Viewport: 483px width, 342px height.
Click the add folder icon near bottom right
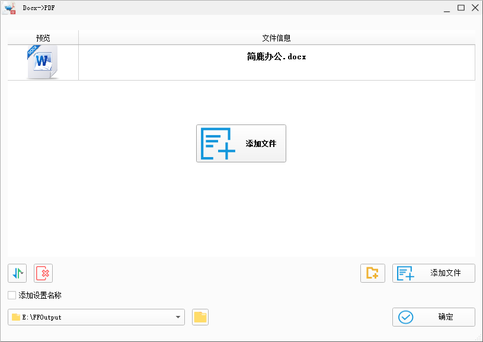373,273
